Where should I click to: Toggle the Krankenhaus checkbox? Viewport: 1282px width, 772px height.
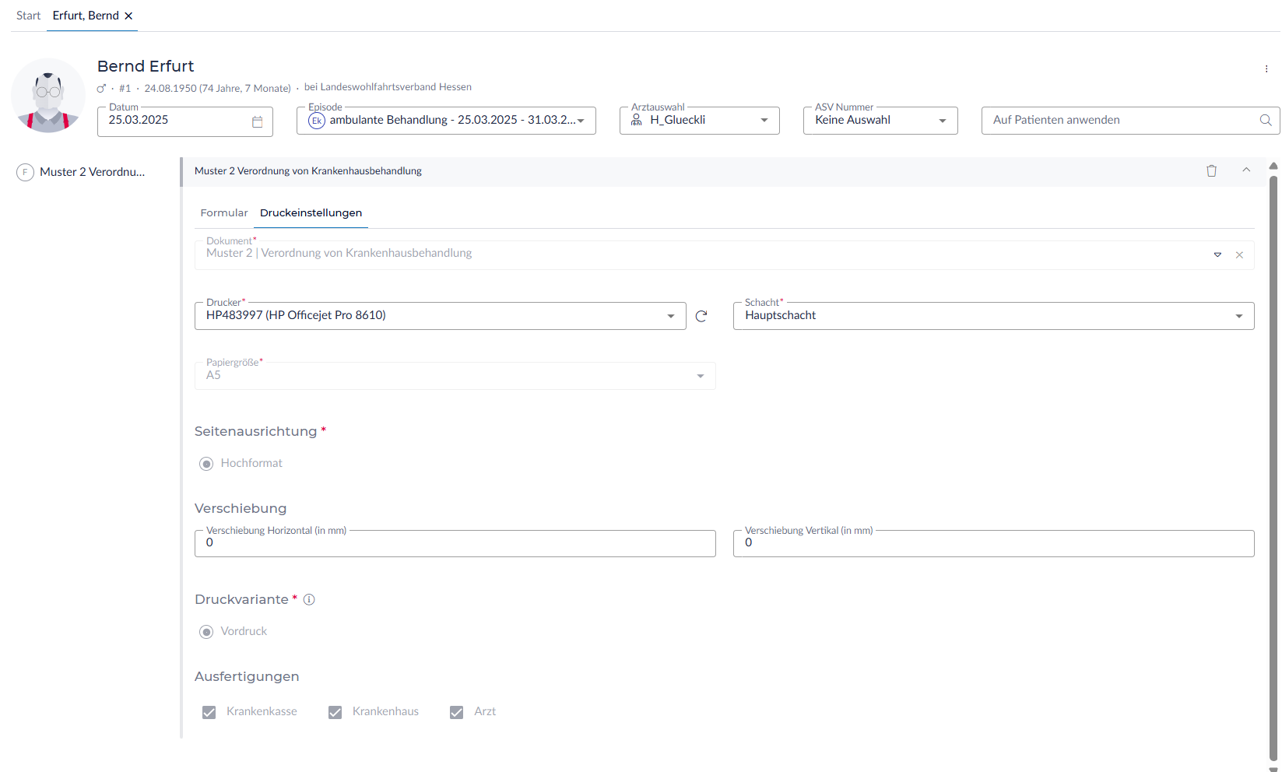[x=335, y=712]
